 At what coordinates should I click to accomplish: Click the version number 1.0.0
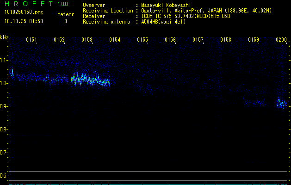click(x=63, y=4)
